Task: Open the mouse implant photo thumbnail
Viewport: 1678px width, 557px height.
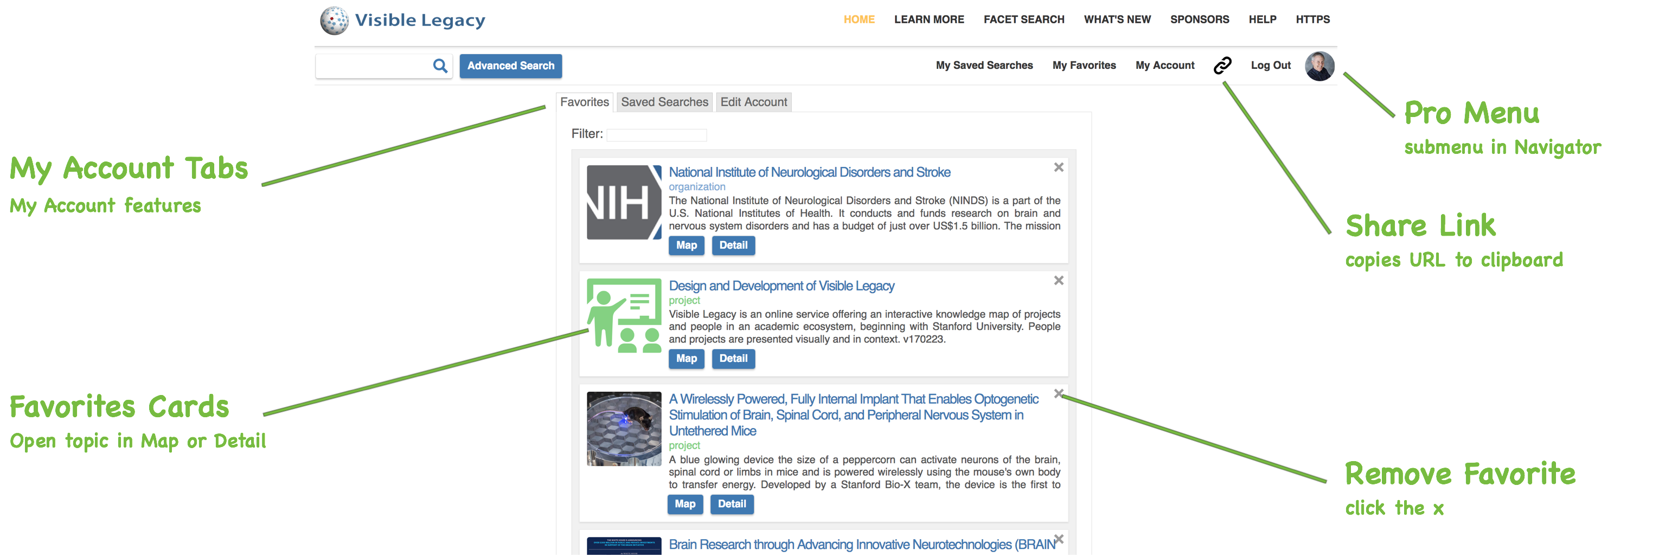Action: (x=623, y=429)
